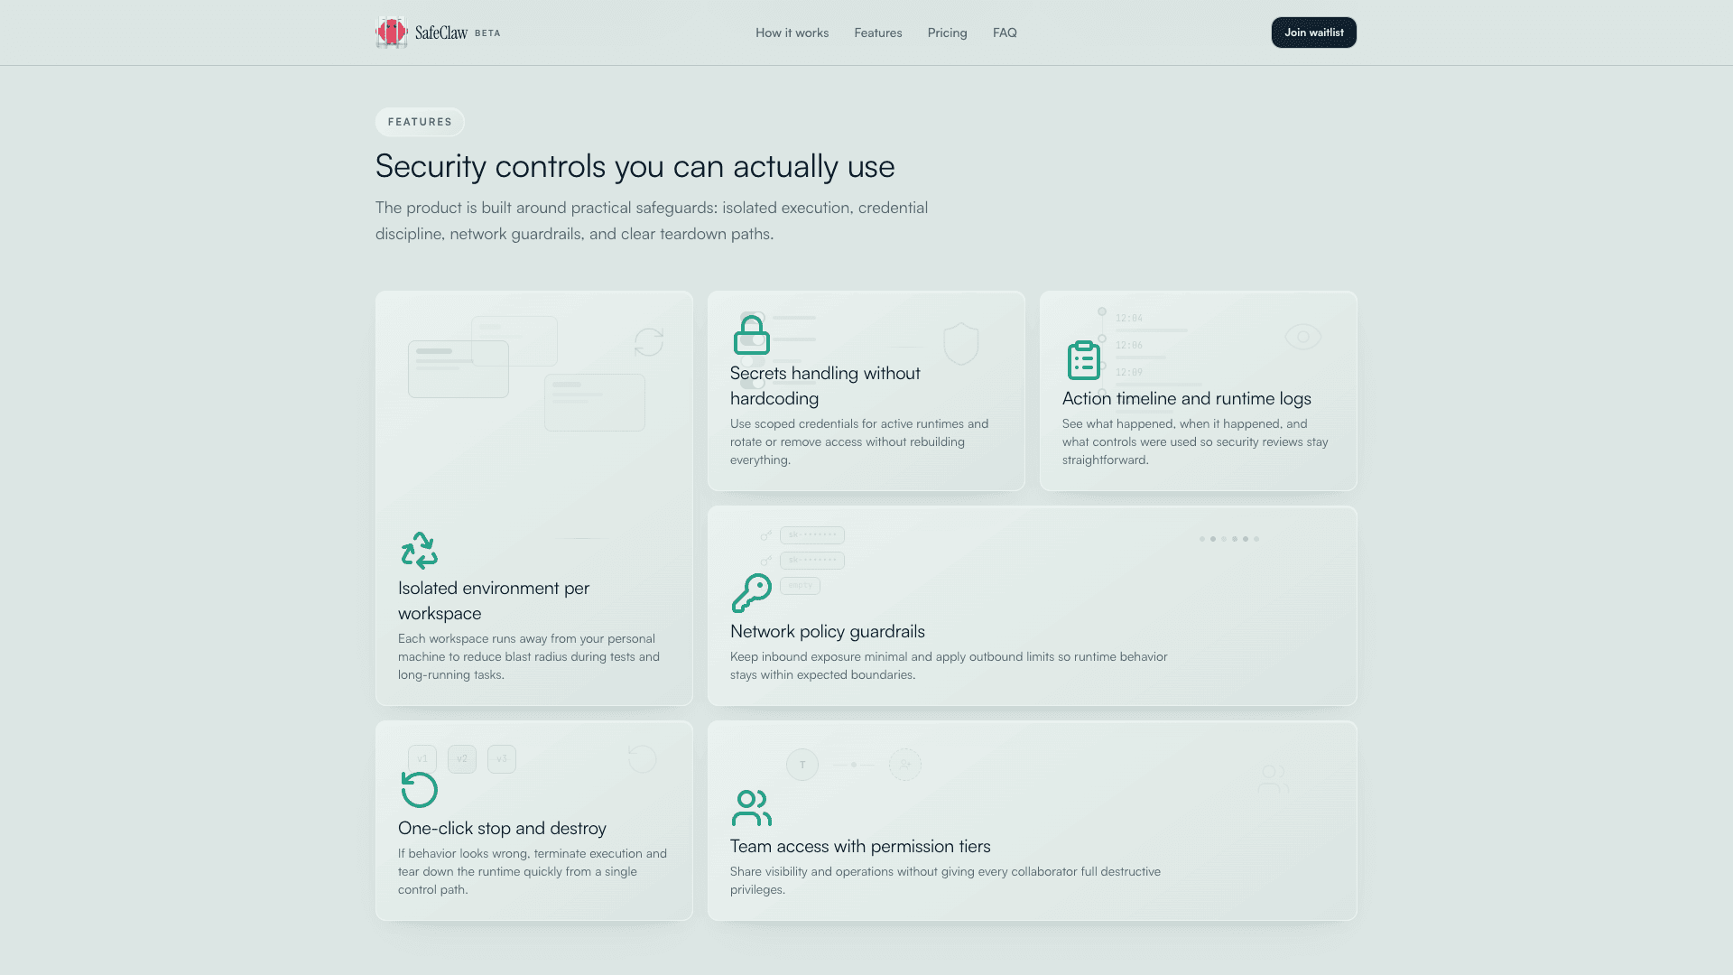Click the green lock icon on Secrets handling card
1733x975 pixels.
coord(751,334)
